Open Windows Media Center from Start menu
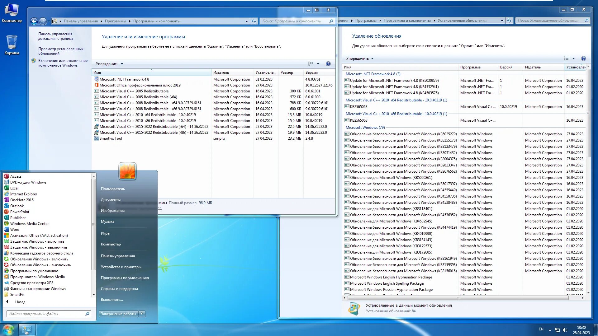598x336 pixels. (x=29, y=224)
